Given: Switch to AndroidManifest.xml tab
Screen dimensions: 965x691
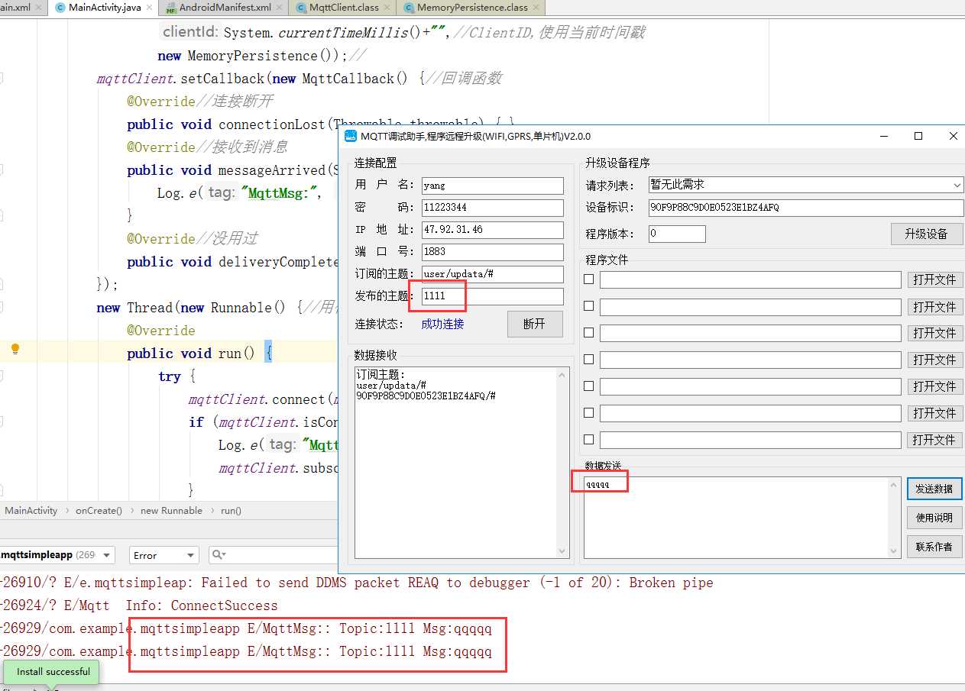Looking at the screenshot, I should [225, 8].
